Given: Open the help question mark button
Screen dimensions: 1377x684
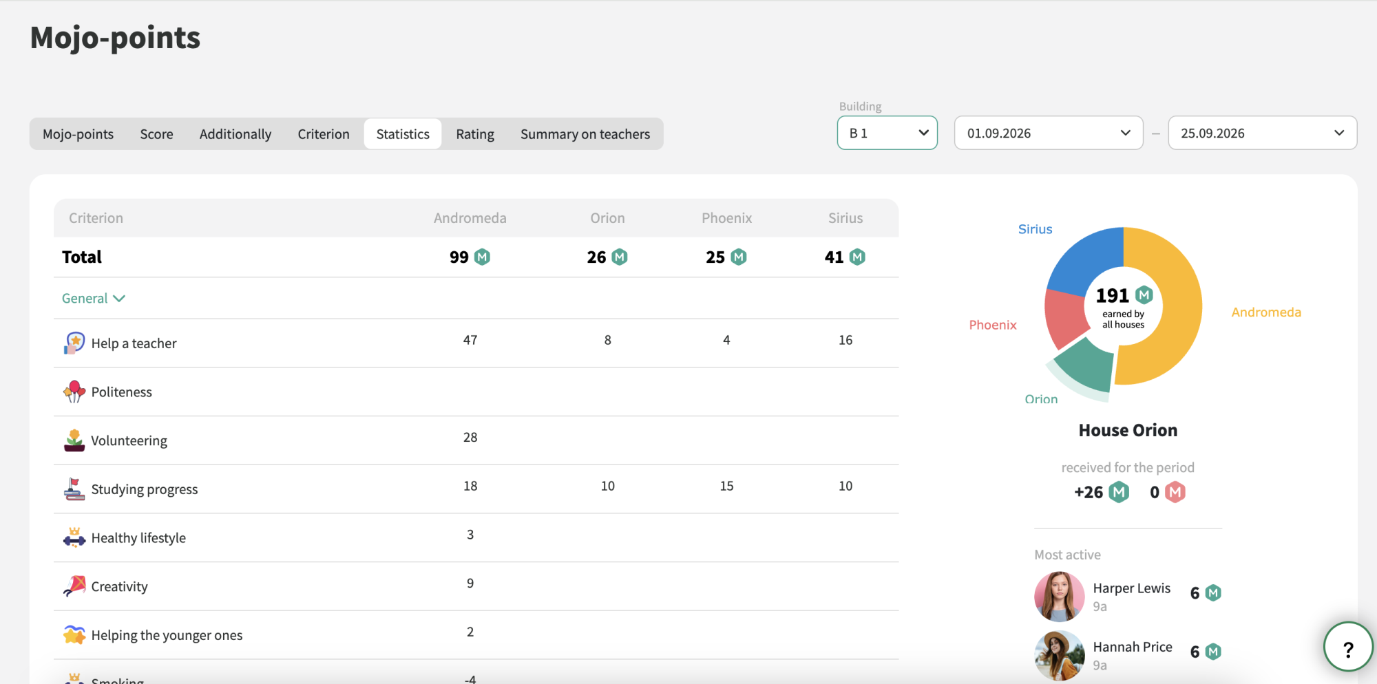Looking at the screenshot, I should pyautogui.click(x=1348, y=647).
